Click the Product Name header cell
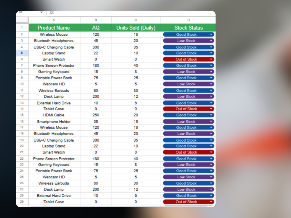 tap(54, 28)
